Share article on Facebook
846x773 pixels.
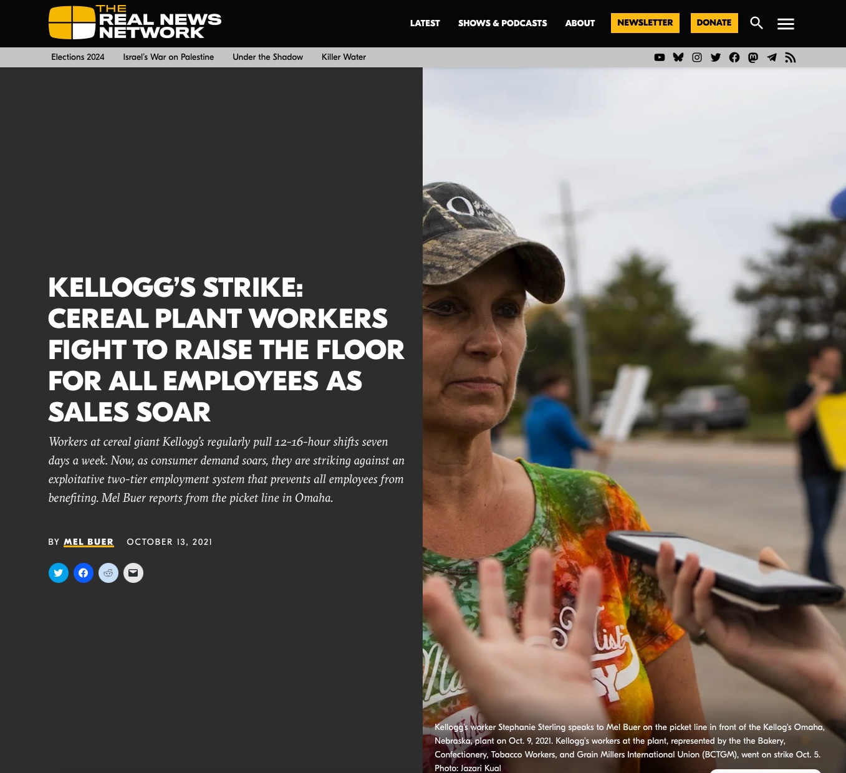click(x=84, y=573)
